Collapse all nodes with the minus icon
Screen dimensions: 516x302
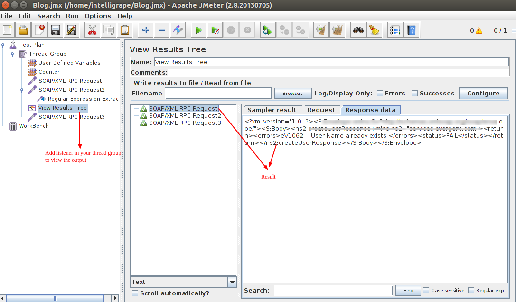tap(161, 30)
